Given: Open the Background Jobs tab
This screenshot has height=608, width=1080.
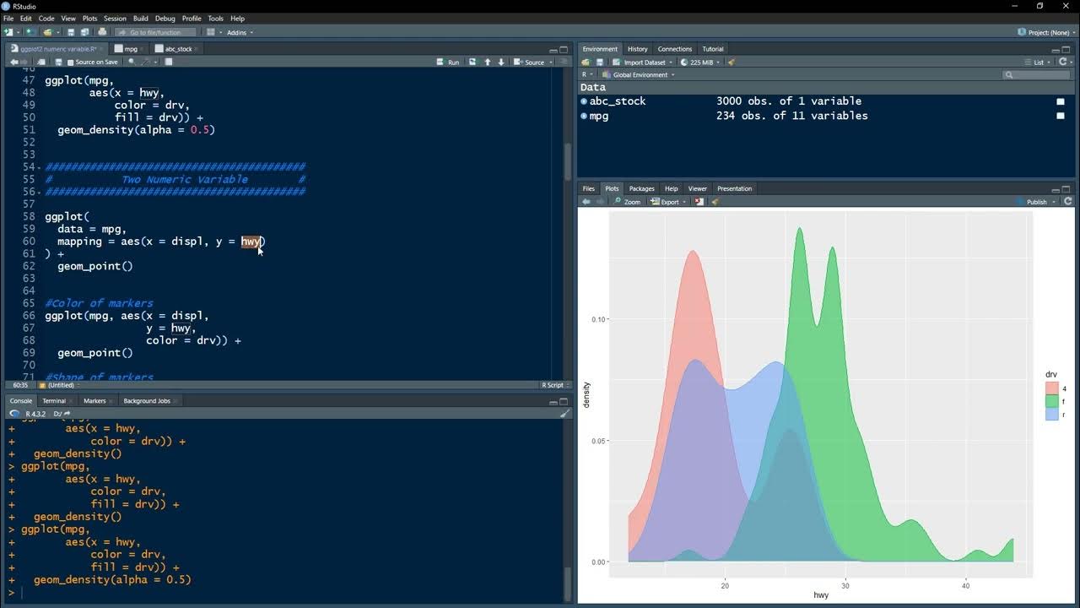Looking at the screenshot, I should [147, 401].
